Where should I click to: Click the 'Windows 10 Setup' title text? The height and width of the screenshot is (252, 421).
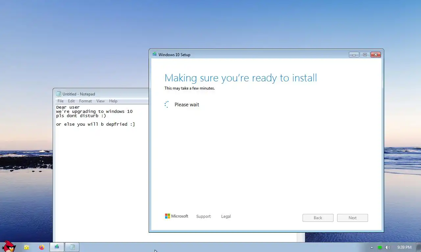174,55
